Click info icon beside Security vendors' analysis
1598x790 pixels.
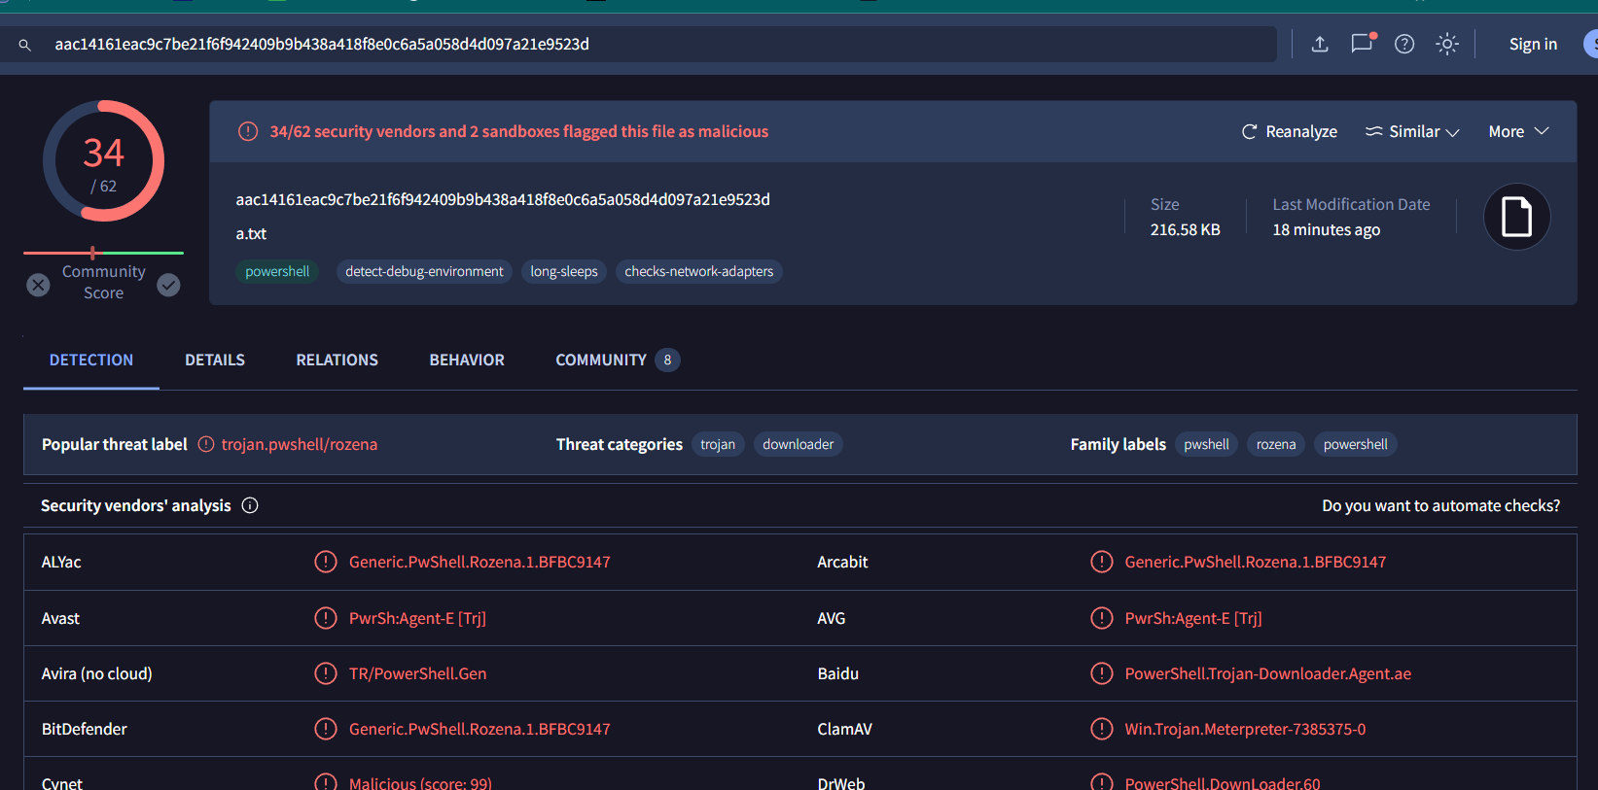(x=250, y=505)
